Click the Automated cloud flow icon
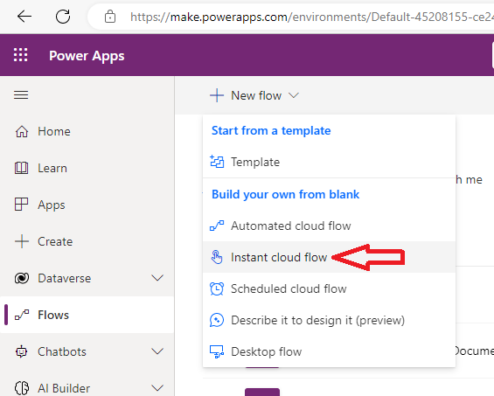 coord(217,226)
